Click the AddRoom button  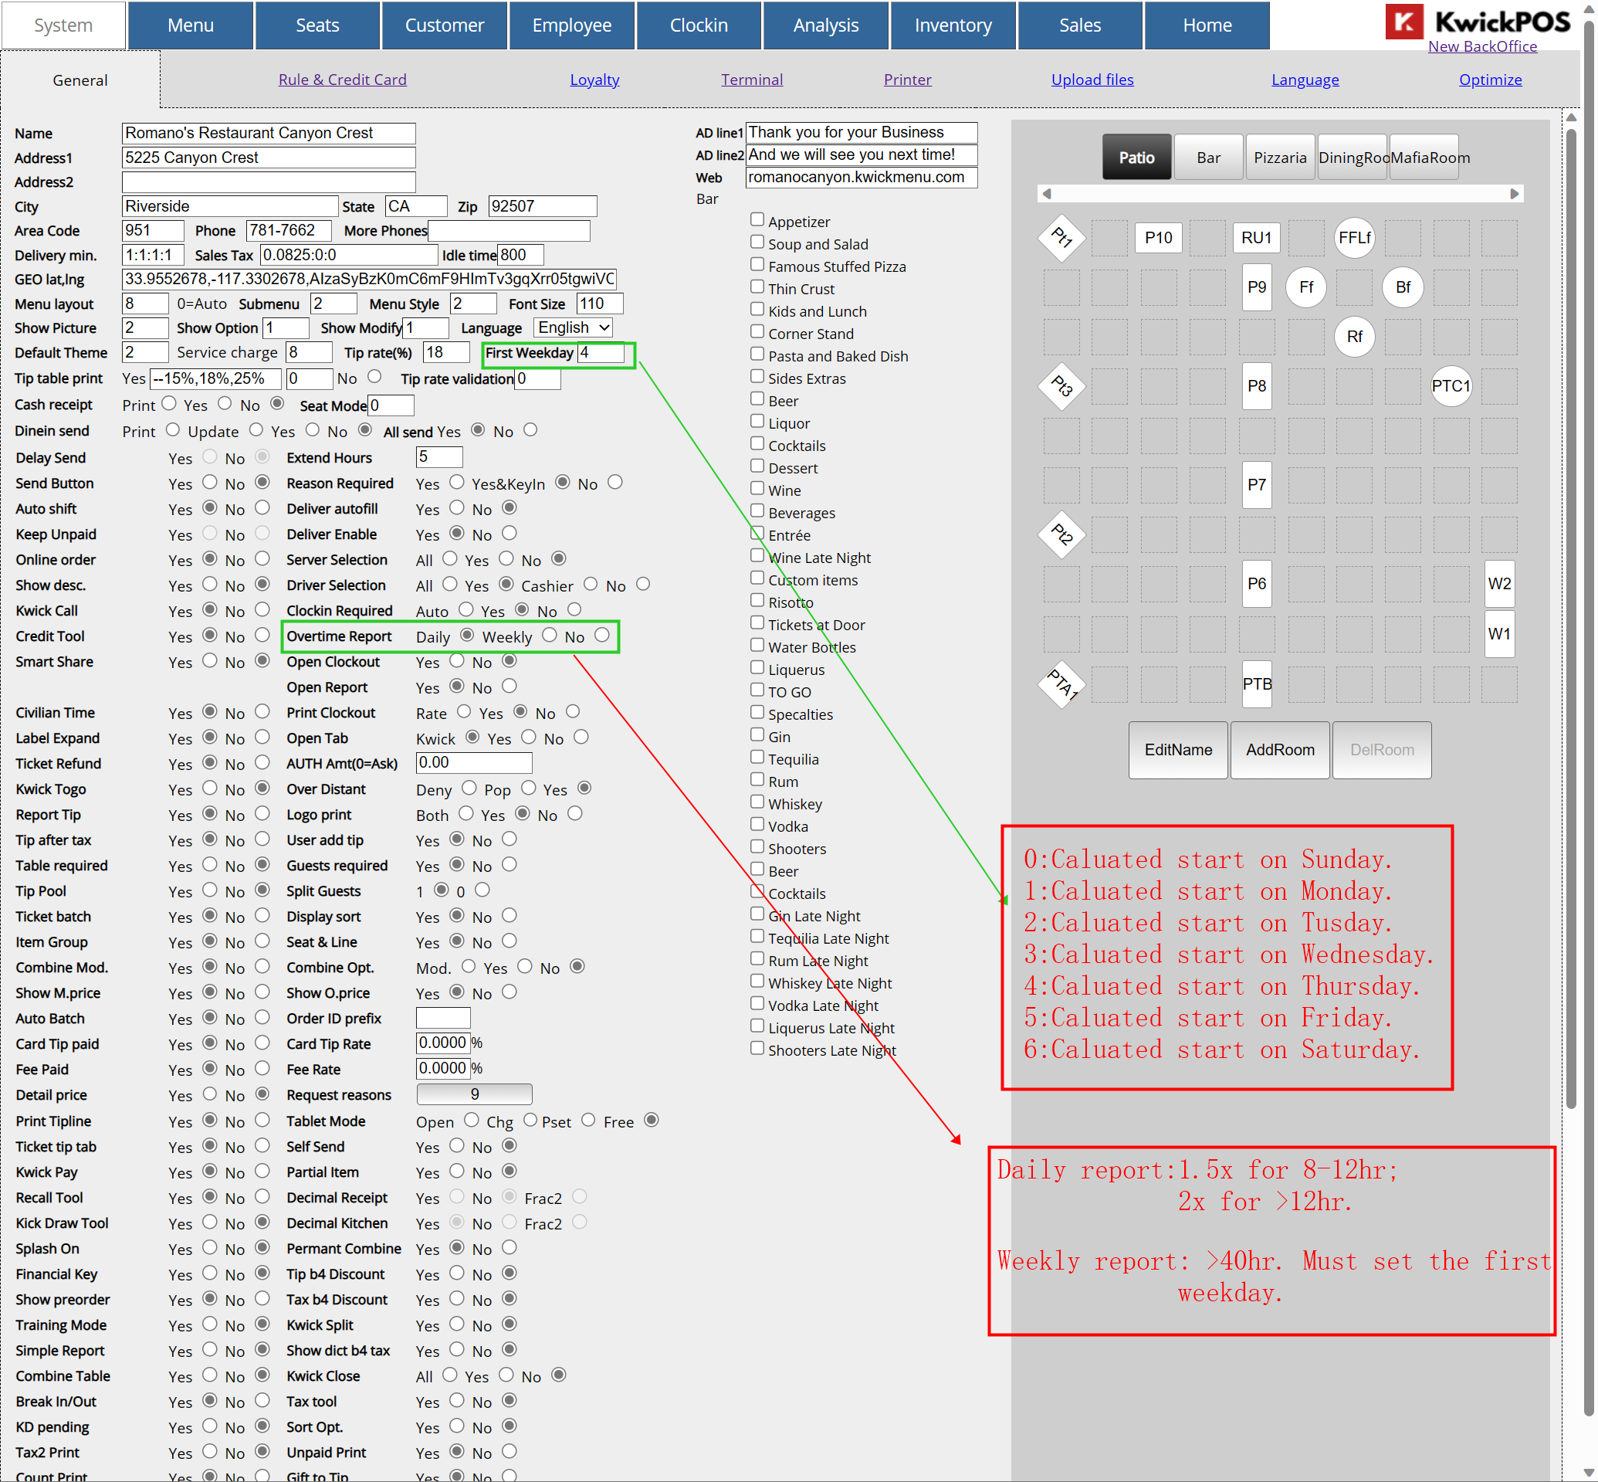point(1280,750)
